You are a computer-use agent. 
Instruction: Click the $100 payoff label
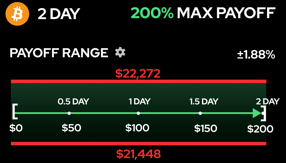[137, 128]
